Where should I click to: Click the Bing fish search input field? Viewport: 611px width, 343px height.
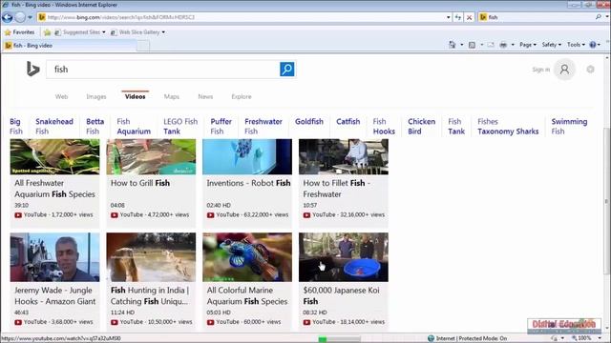(x=163, y=70)
